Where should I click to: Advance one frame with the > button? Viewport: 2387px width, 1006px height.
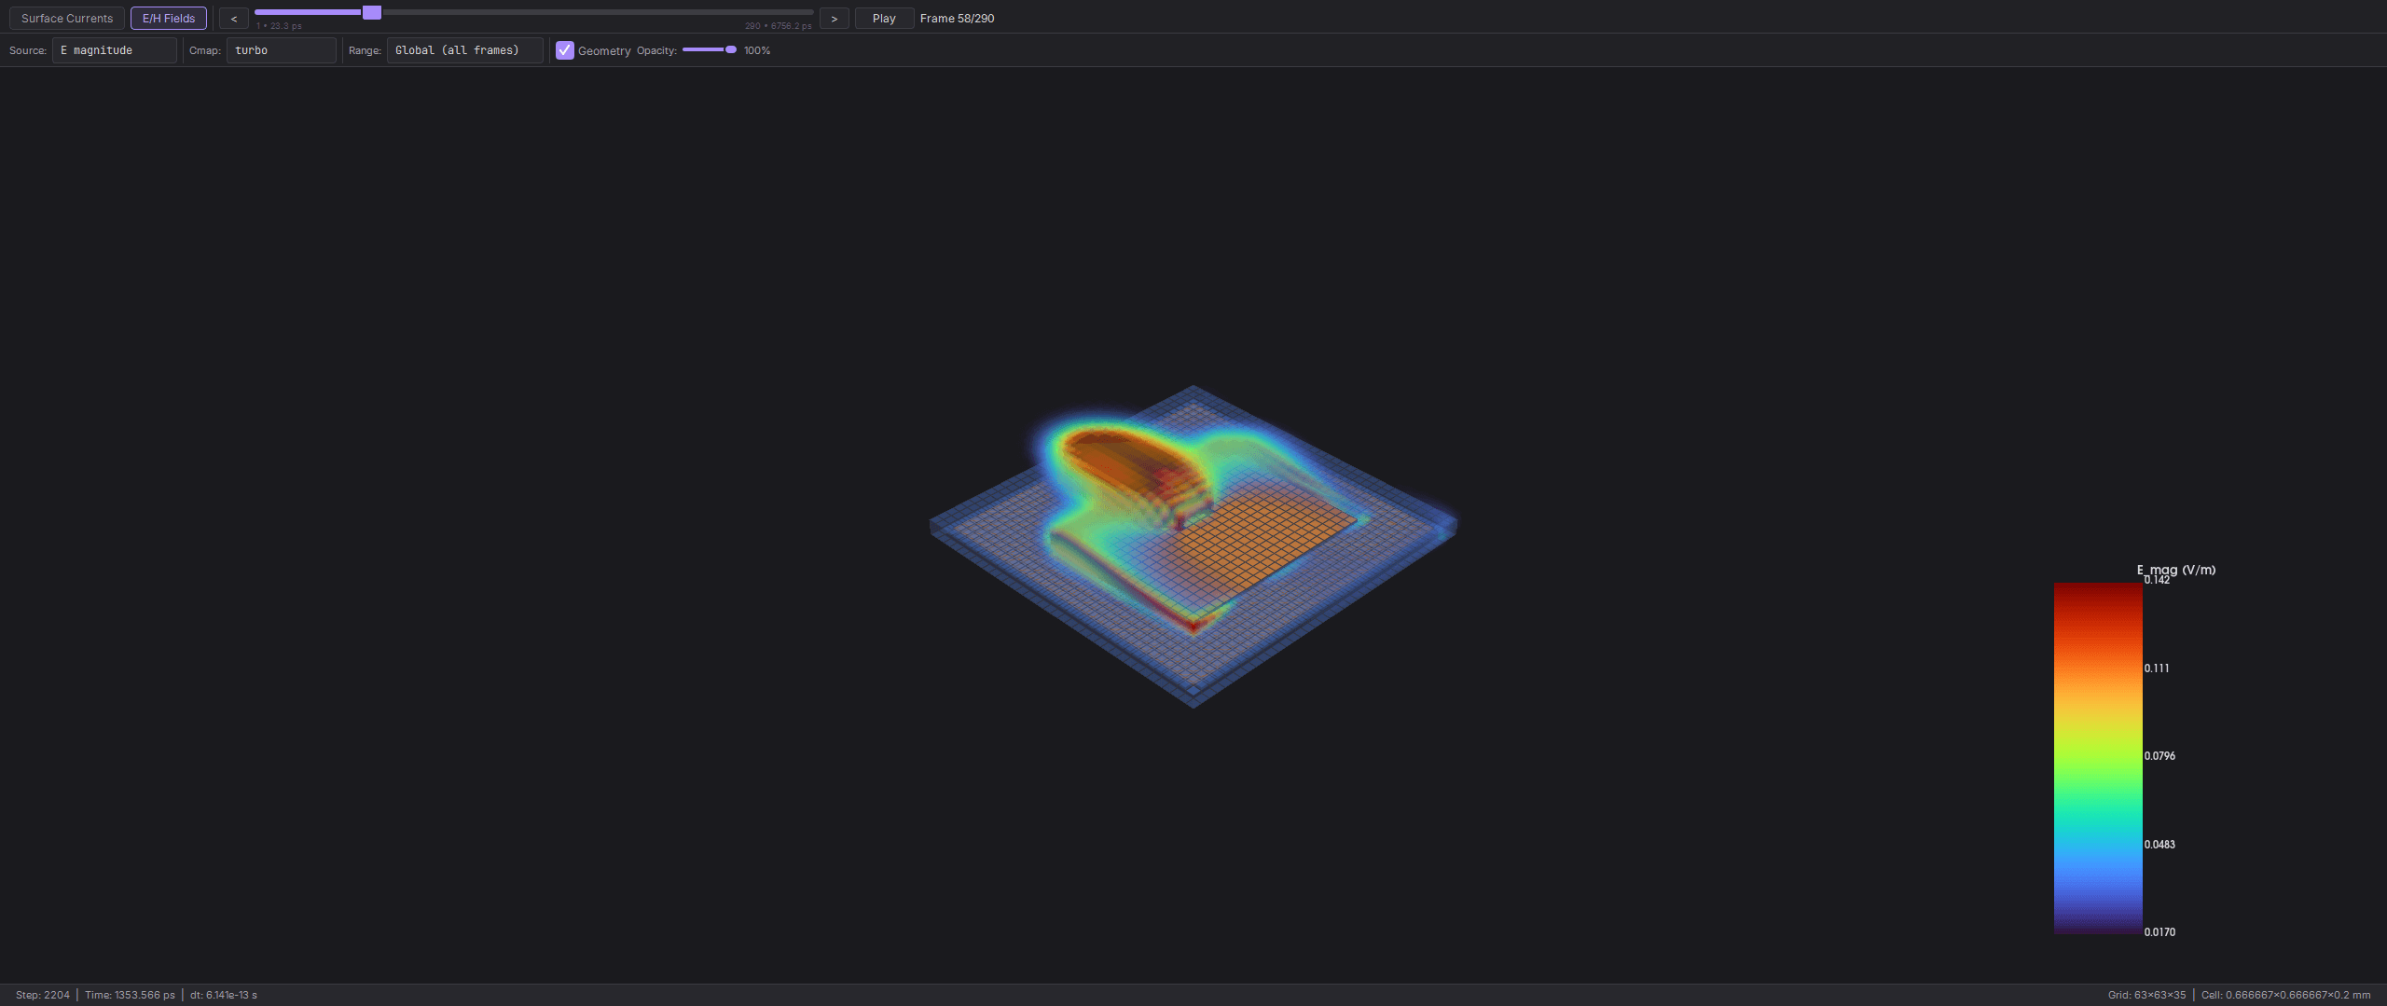point(835,18)
